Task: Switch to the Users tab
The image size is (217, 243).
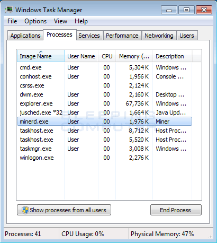Action: pyautogui.click(x=187, y=36)
